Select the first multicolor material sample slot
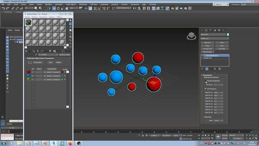Viewport: 259px width, 146px height. point(28,22)
